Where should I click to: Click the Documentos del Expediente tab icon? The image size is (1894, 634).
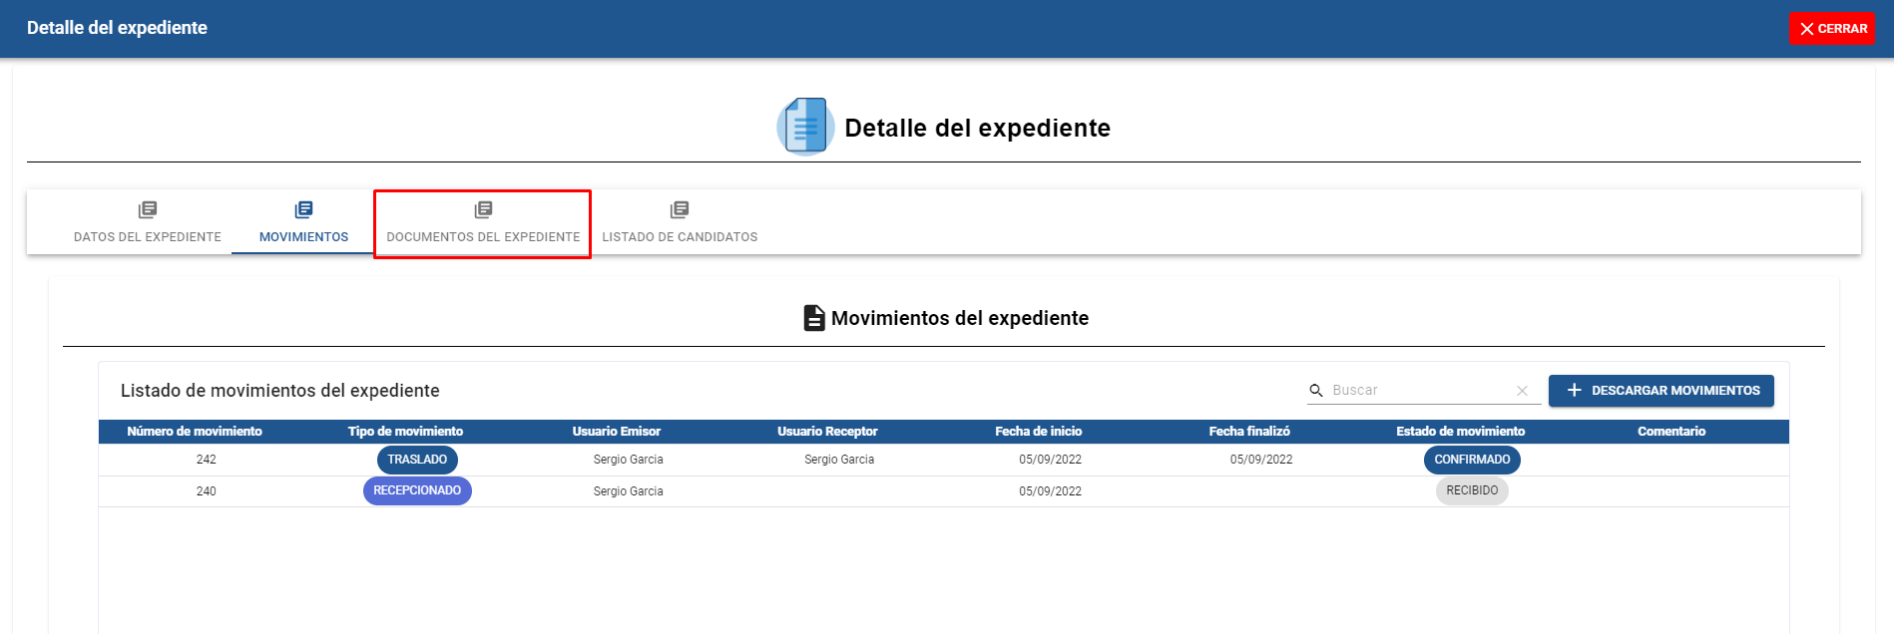[x=483, y=209]
